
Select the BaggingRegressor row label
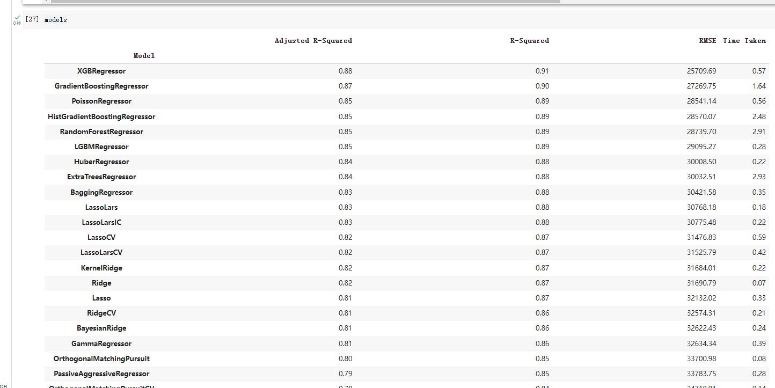(x=101, y=192)
